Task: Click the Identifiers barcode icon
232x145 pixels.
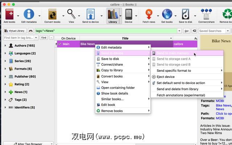Action: coord(11,107)
